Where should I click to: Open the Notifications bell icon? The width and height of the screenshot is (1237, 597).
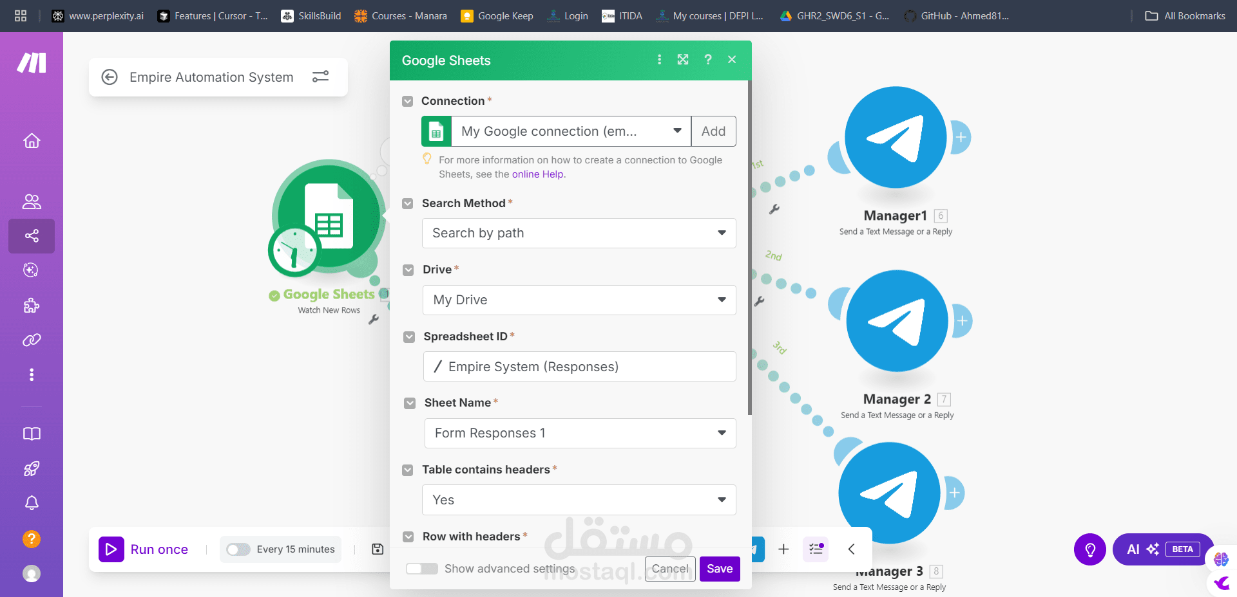(32, 503)
